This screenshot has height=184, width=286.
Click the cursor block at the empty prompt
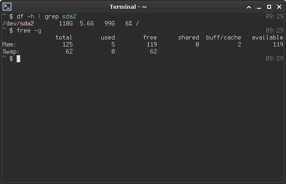click(18, 58)
